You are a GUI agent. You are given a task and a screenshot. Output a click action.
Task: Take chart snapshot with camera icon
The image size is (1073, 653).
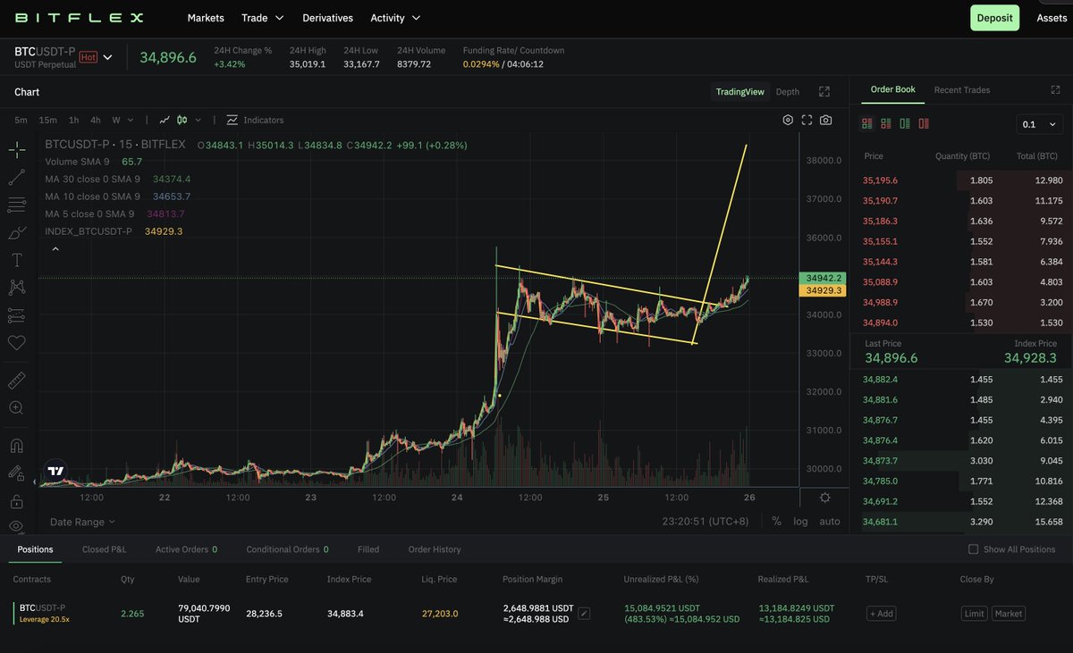click(x=826, y=120)
